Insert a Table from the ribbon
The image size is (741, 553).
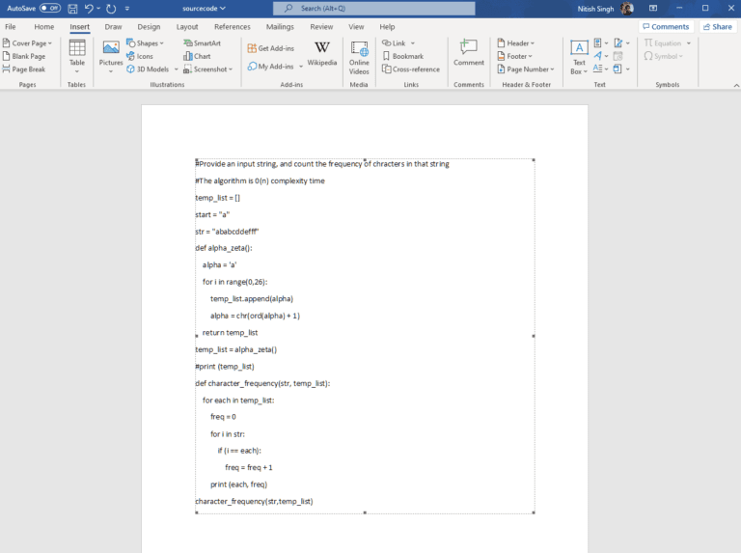pyautogui.click(x=77, y=56)
